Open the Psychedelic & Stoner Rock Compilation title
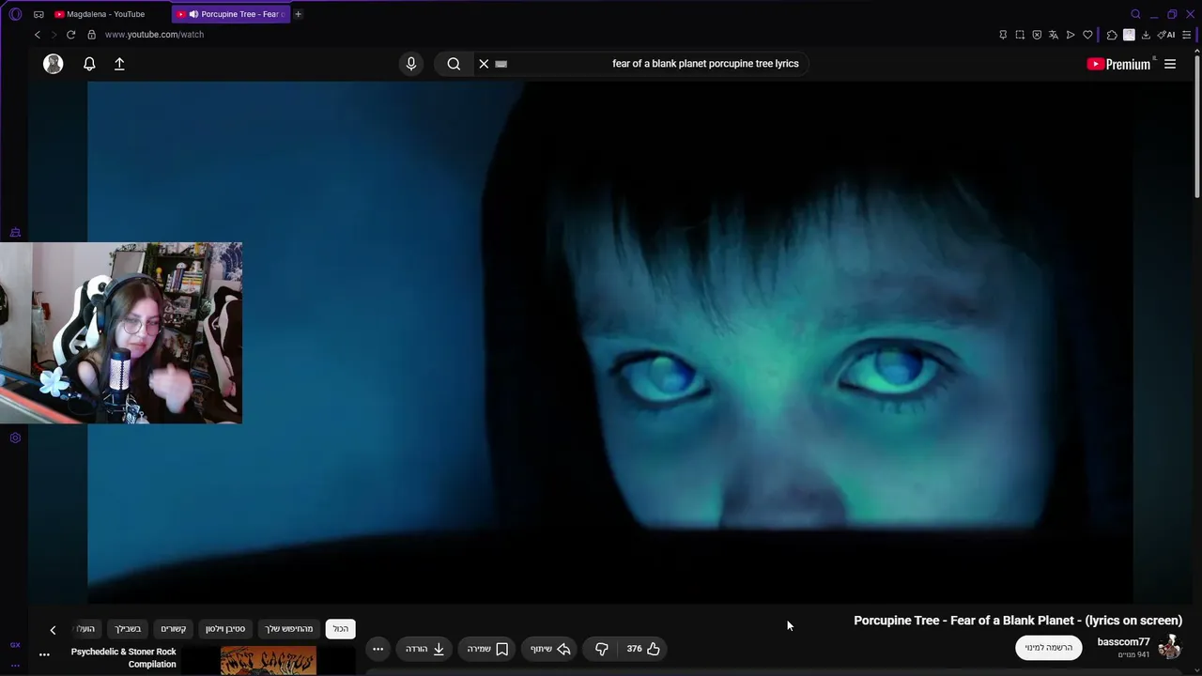 coord(124,658)
